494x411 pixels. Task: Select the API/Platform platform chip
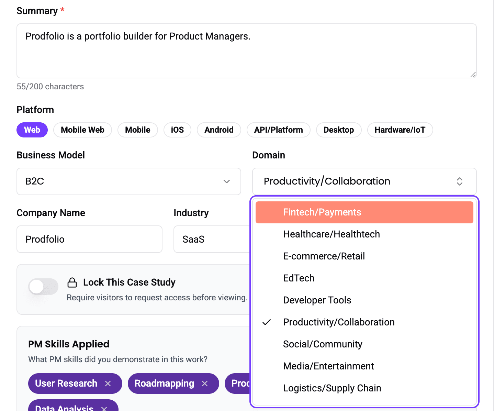click(x=279, y=130)
